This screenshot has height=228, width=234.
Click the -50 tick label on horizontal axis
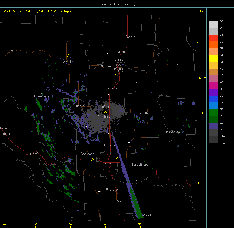pyautogui.click(x=69, y=224)
